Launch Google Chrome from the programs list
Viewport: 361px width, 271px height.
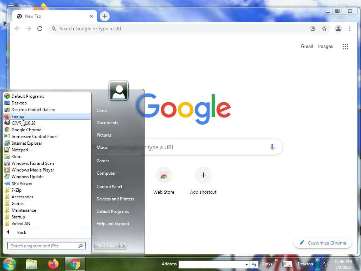tap(48, 130)
